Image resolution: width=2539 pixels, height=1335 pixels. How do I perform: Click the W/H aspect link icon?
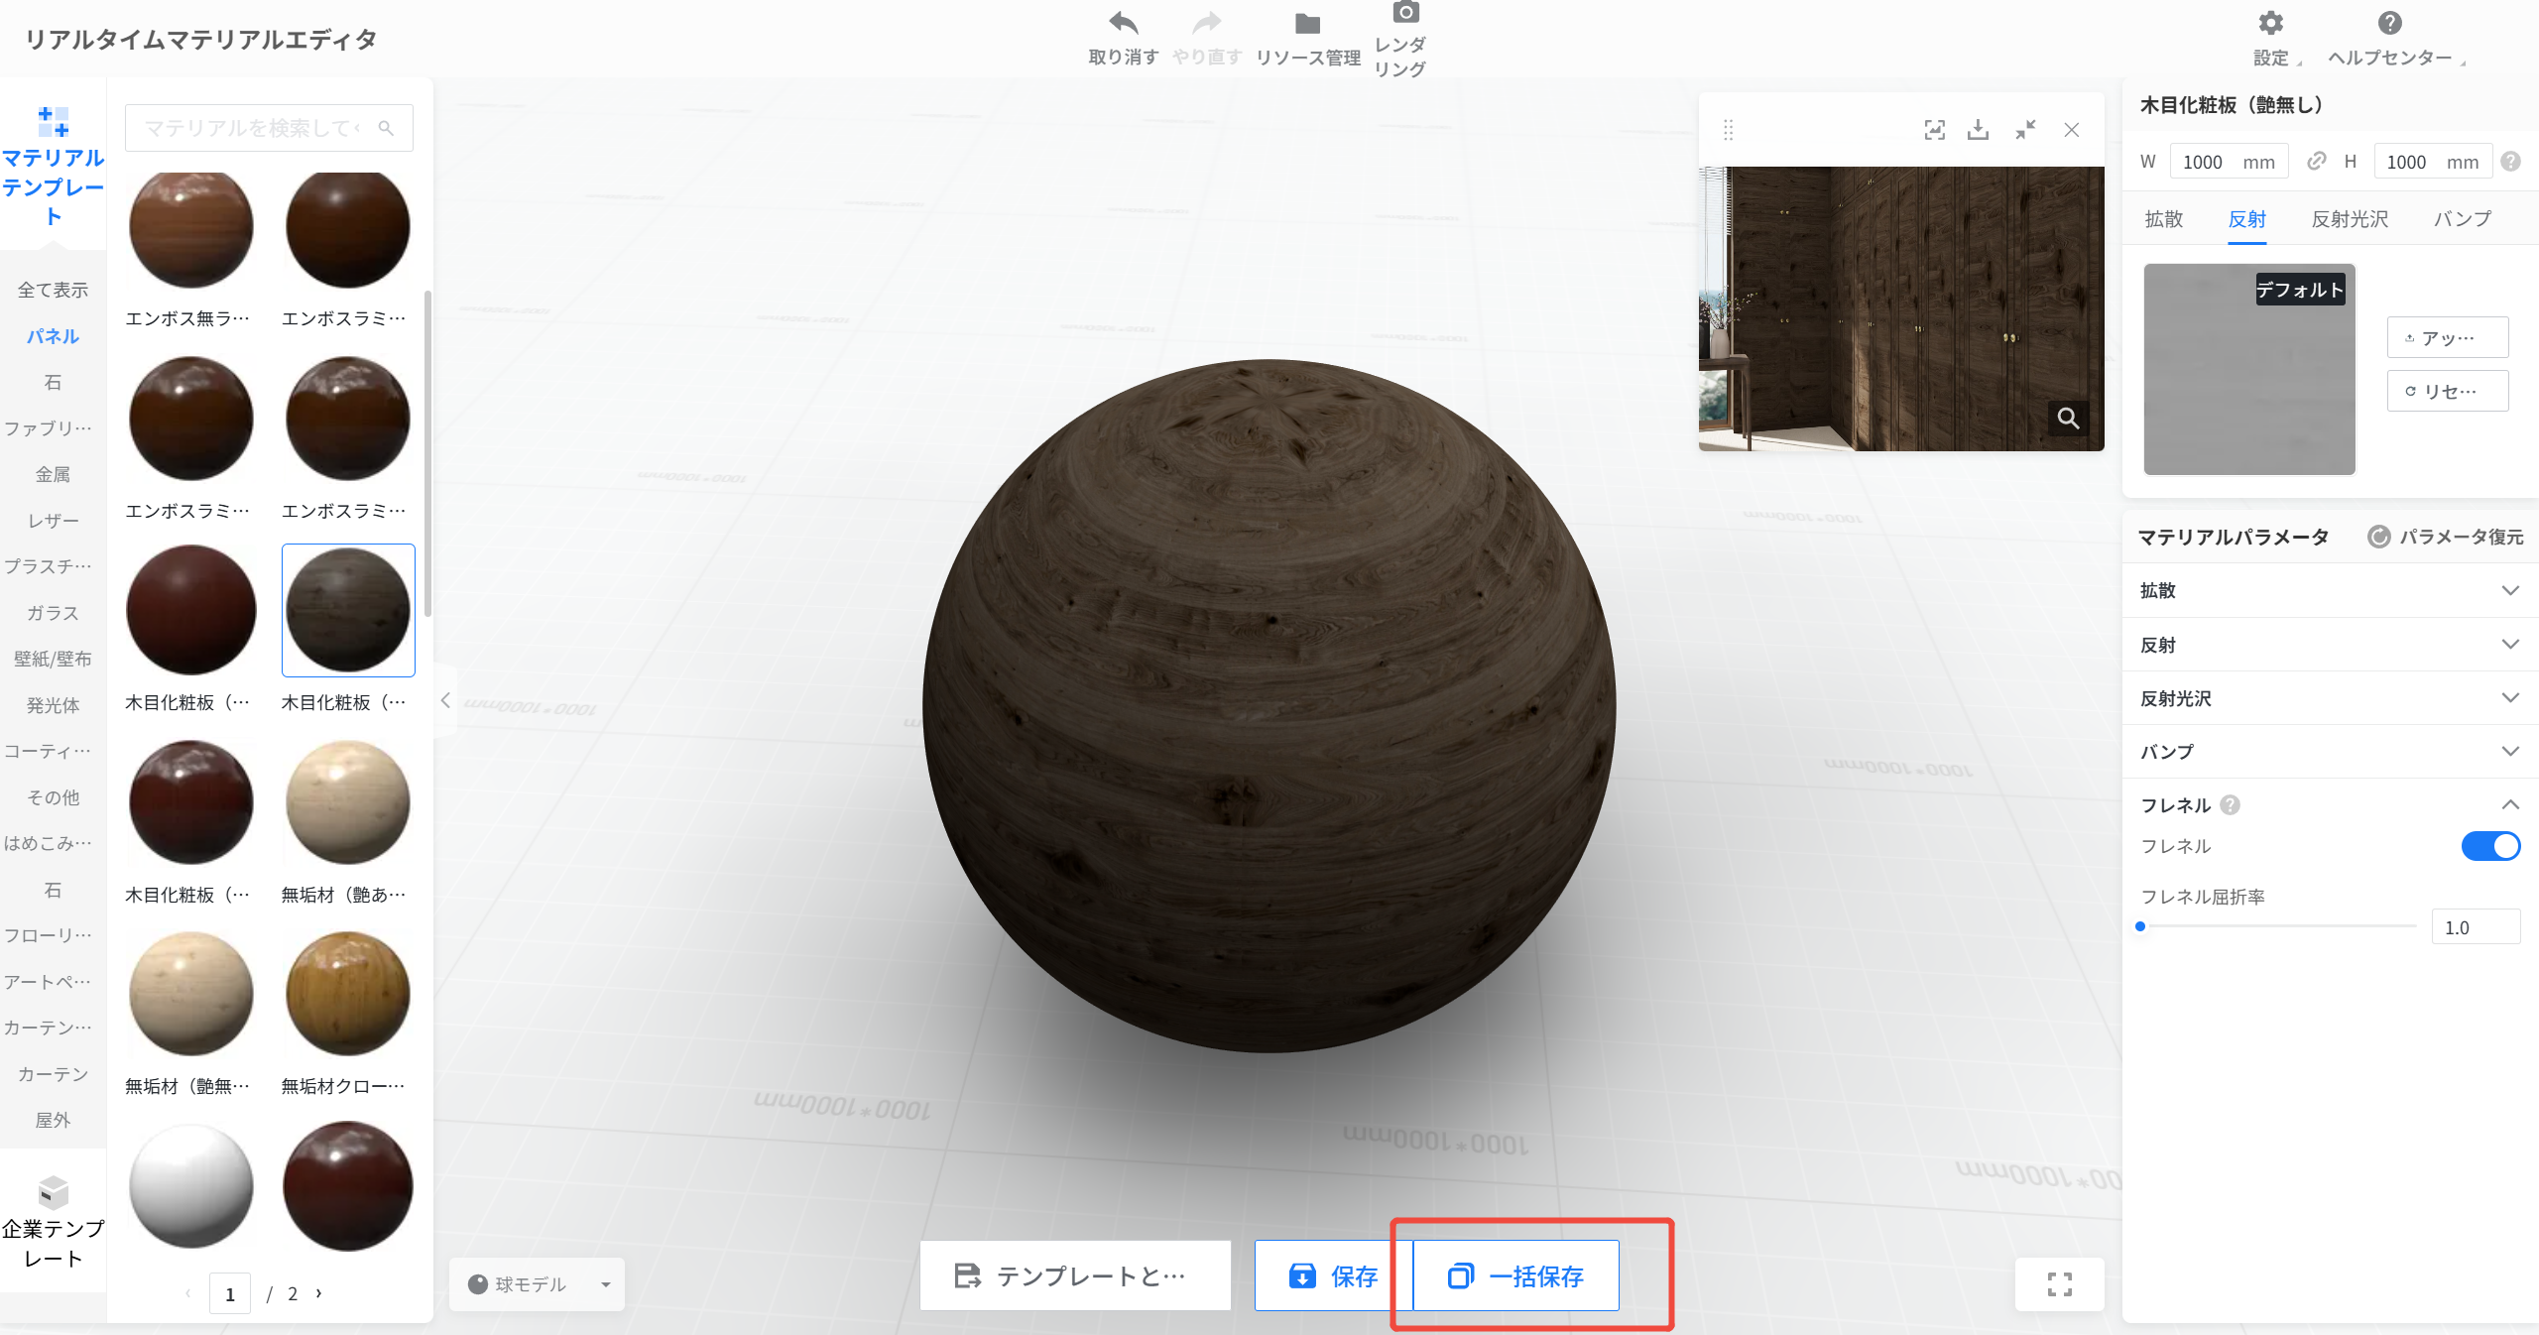[x=2317, y=161]
